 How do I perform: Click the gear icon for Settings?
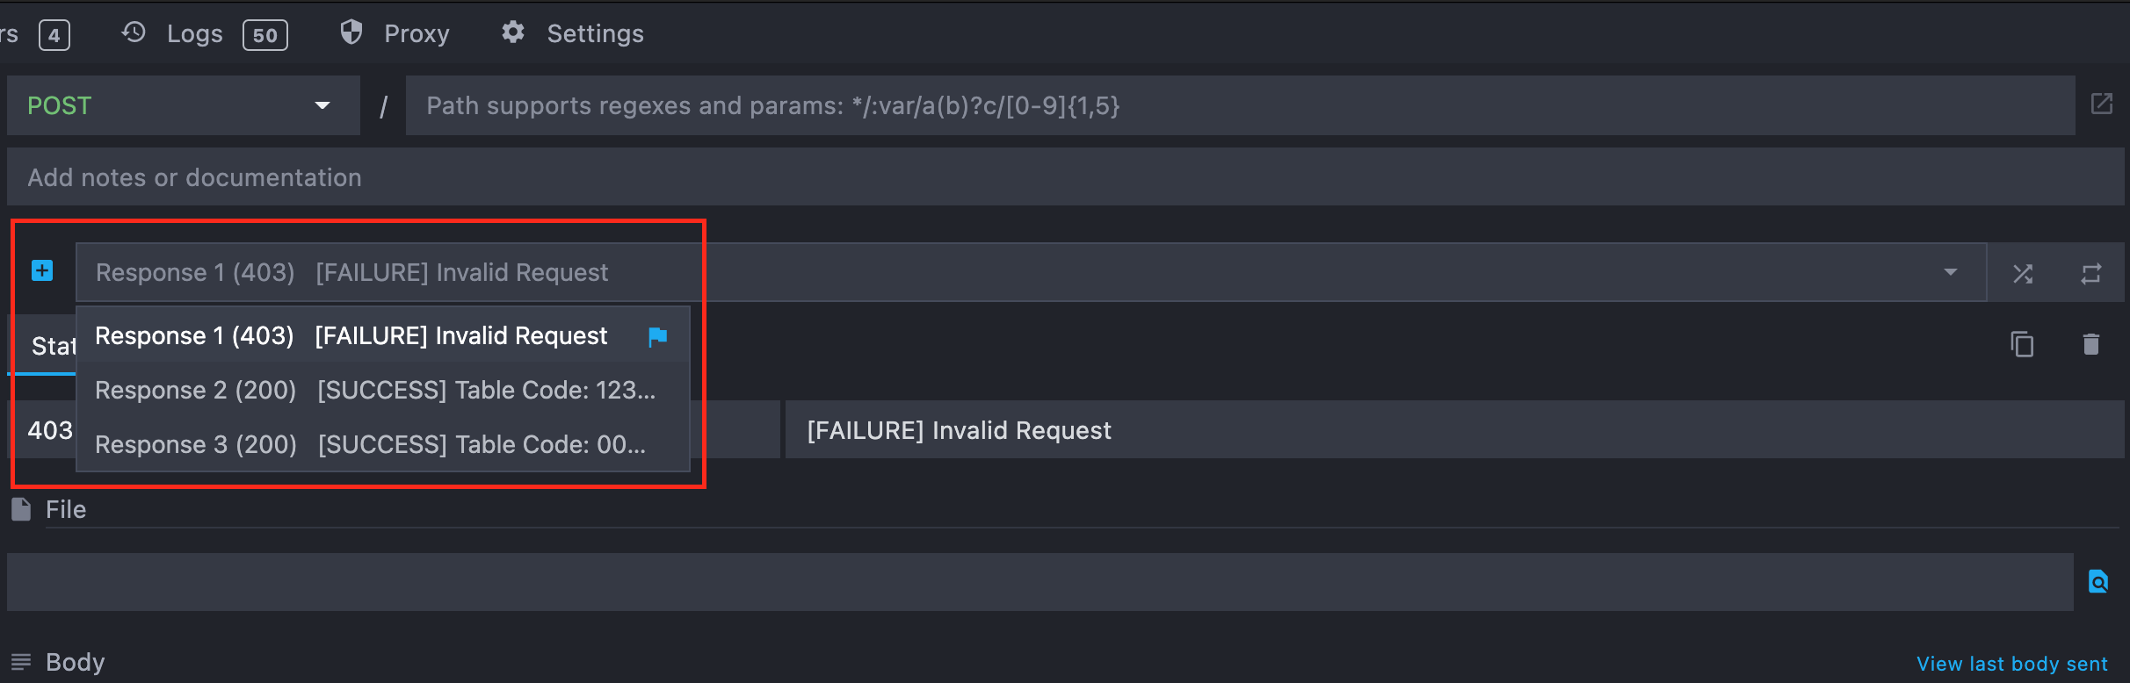(512, 32)
